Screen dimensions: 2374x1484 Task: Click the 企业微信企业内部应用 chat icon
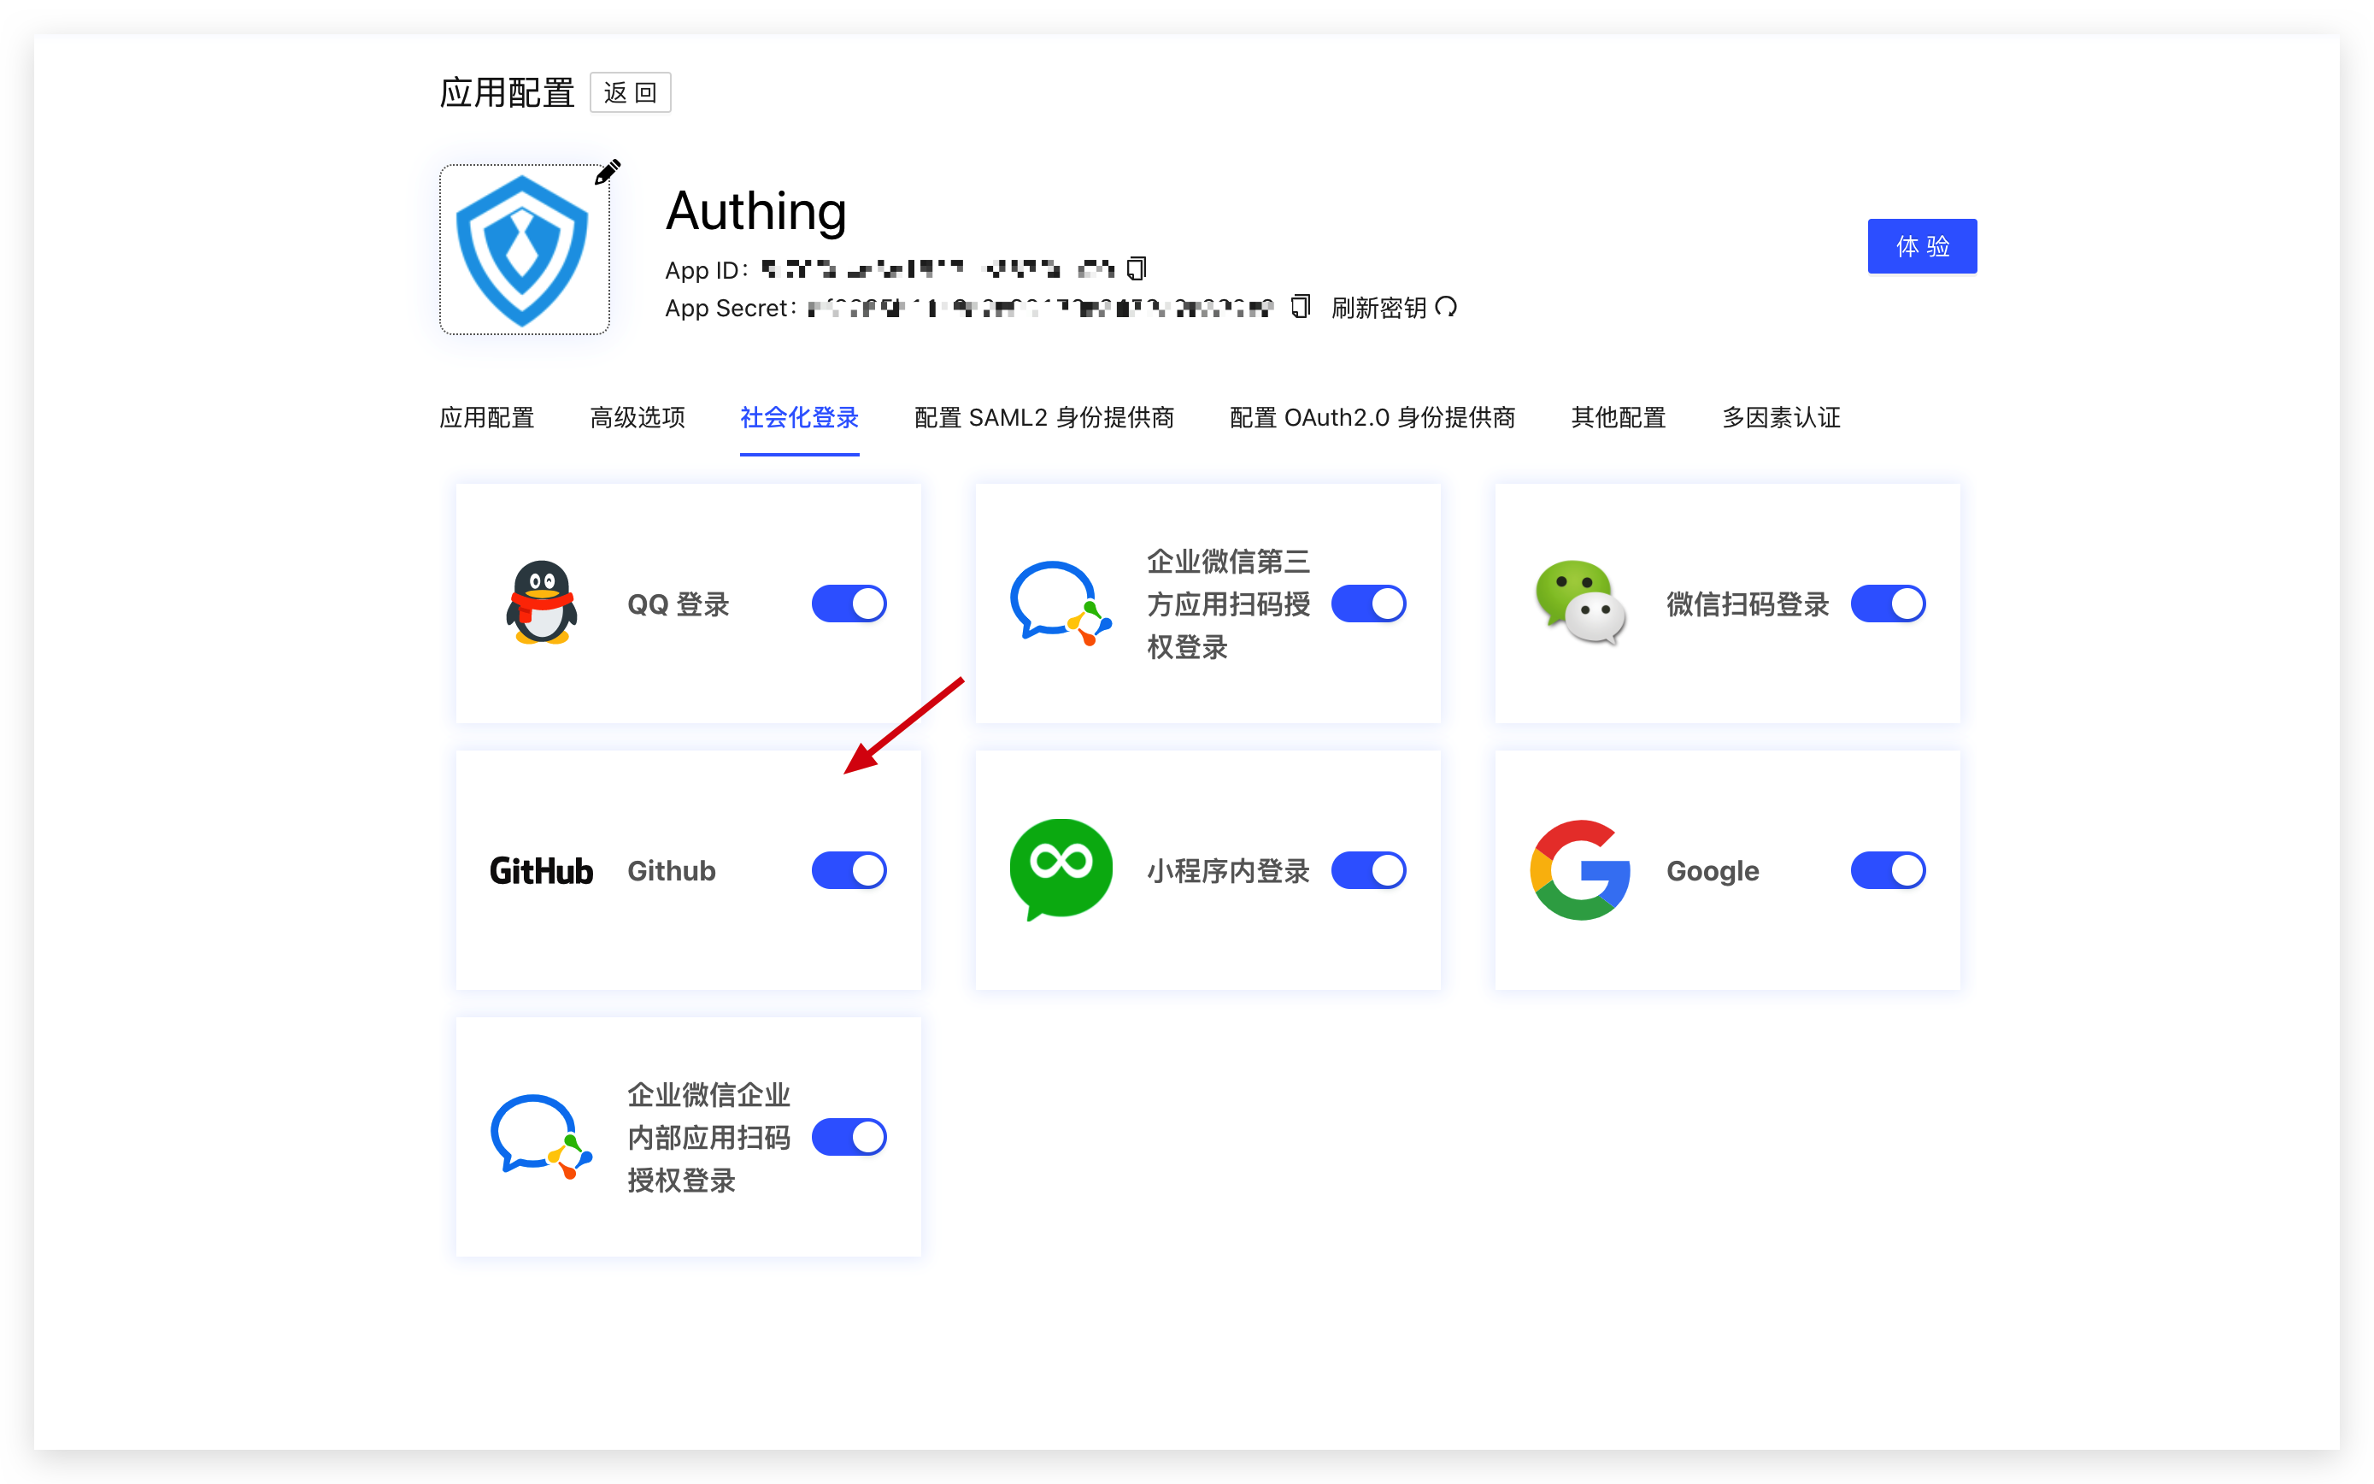542,1137
